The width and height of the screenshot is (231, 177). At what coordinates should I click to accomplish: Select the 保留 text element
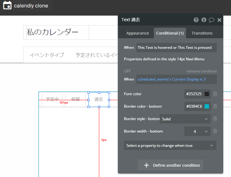pos(75,99)
